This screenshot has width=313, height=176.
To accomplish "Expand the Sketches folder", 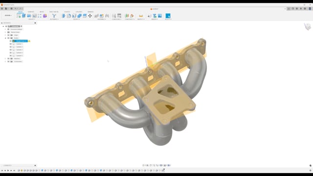I will [5, 59].
